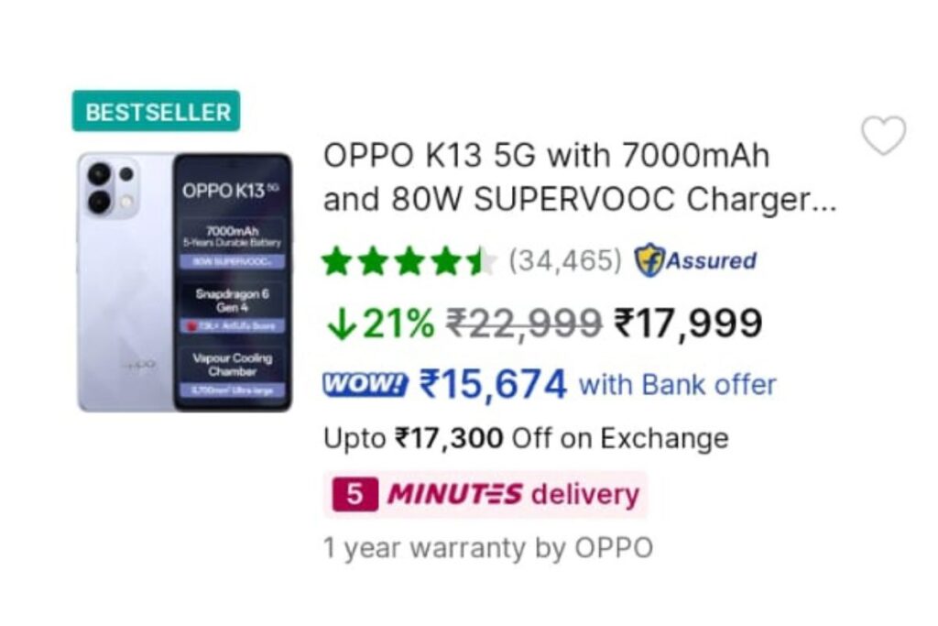Image resolution: width=938 pixels, height=626 pixels.
Task: Click Snapdragon 6 Gen 4 label on image
Action: point(232,301)
